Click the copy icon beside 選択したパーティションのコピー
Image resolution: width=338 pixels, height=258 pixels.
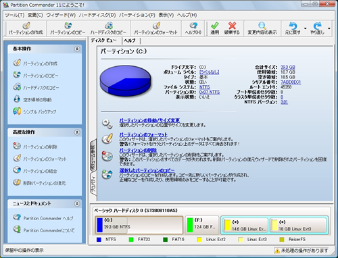point(107,174)
